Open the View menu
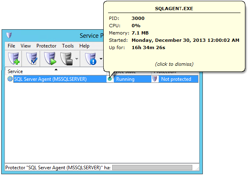 (26, 46)
